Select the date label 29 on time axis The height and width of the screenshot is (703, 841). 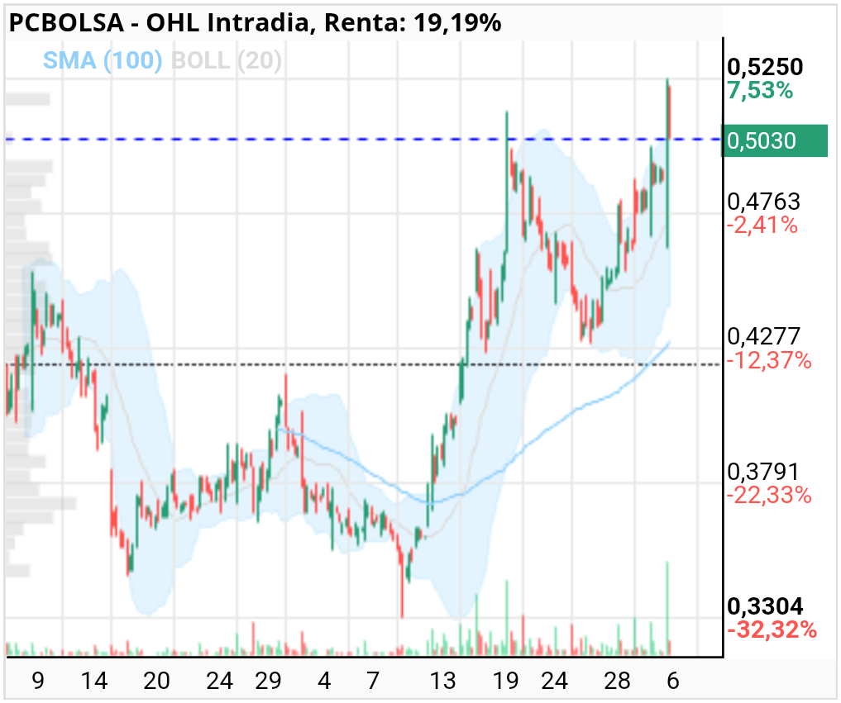click(268, 681)
